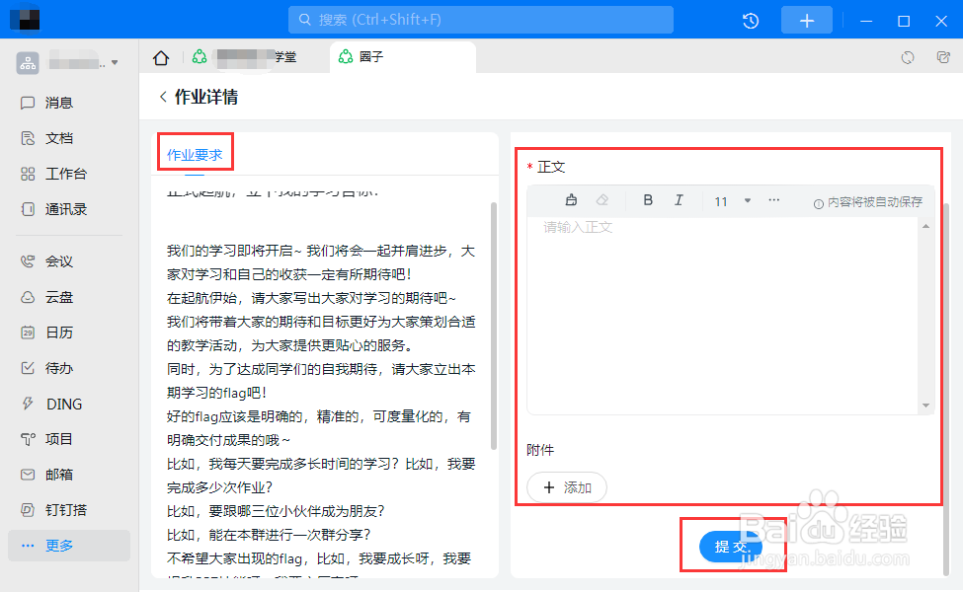Open chat history via the clock icon
Viewport: 963px width, 592px height.
pyautogui.click(x=750, y=20)
